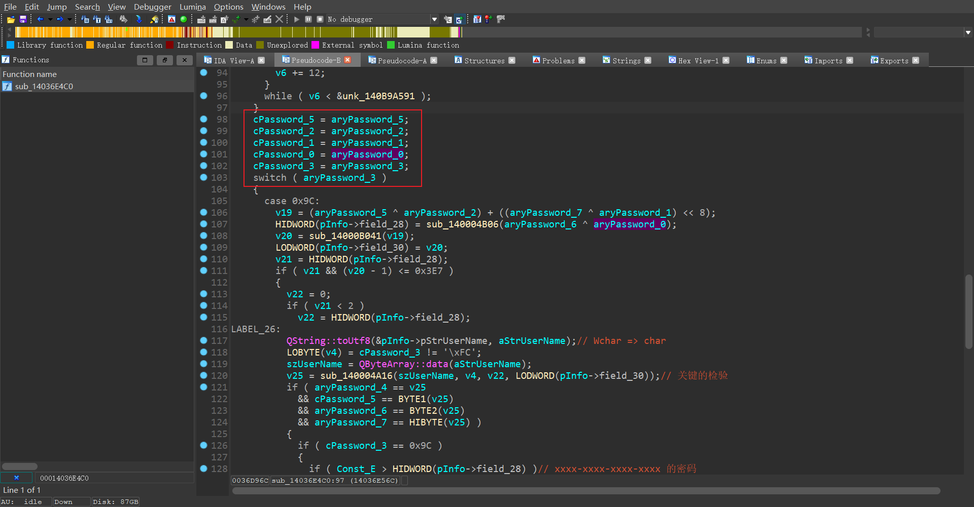The width and height of the screenshot is (974, 507).
Task: Click the Library function blue color swatch
Action: (x=10, y=45)
